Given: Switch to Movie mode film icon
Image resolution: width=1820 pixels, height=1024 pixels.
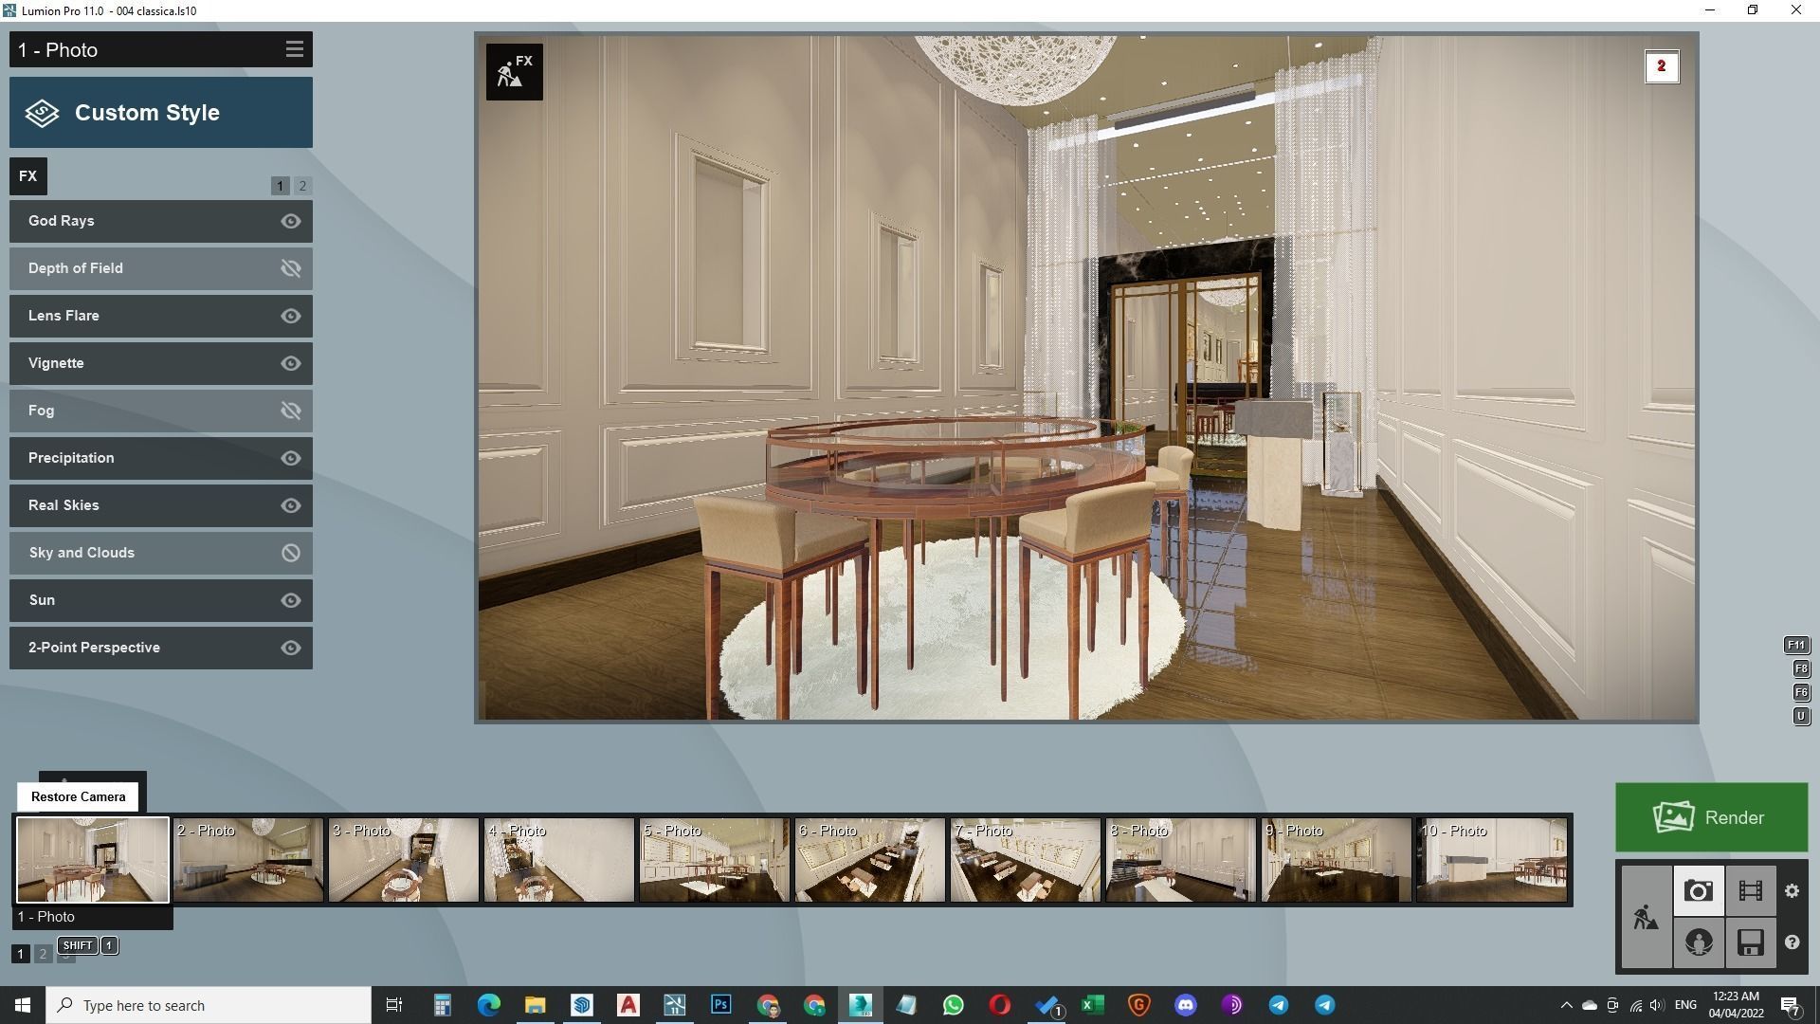Looking at the screenshot, I should coord(1750,891).
